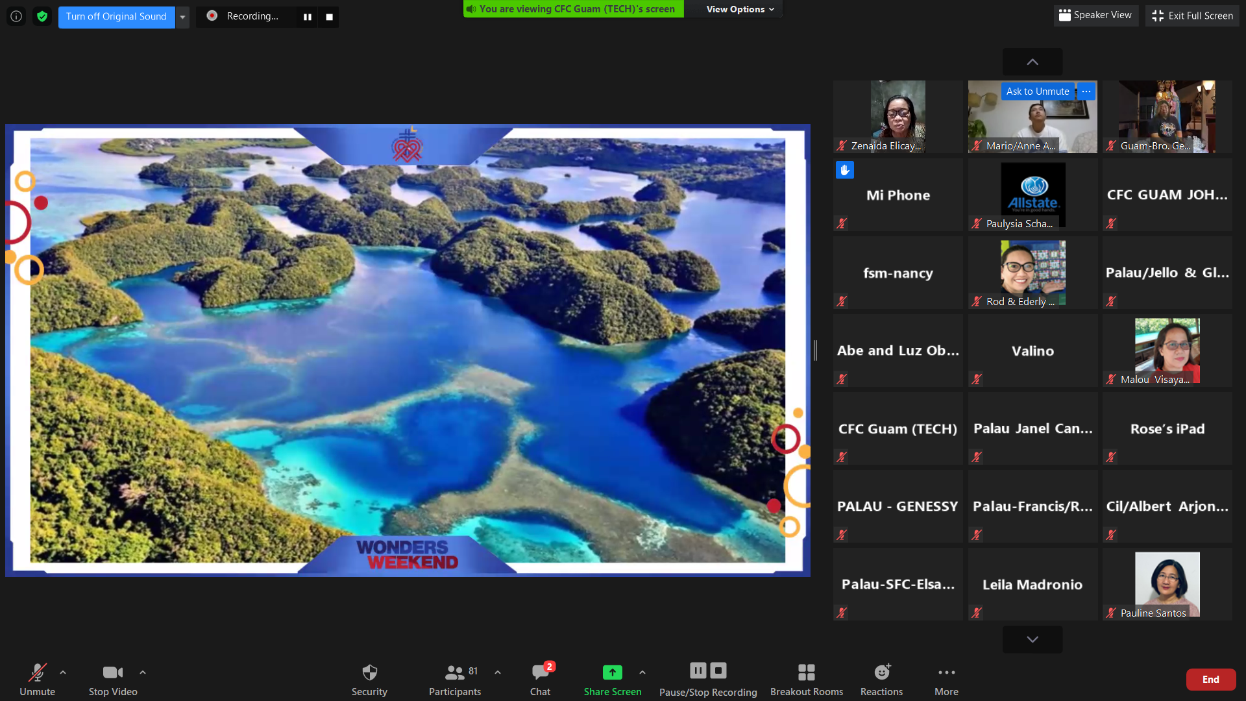Select Rod & Ederly video tile
Viewport: 1246px width, 701px height.
pyautogui.click(x=1032, y=273)
